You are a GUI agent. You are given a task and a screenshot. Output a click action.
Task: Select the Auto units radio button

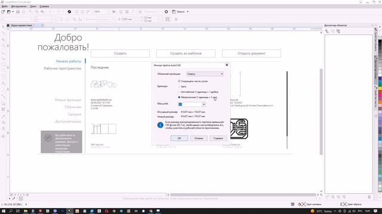[x=179, y=86]
